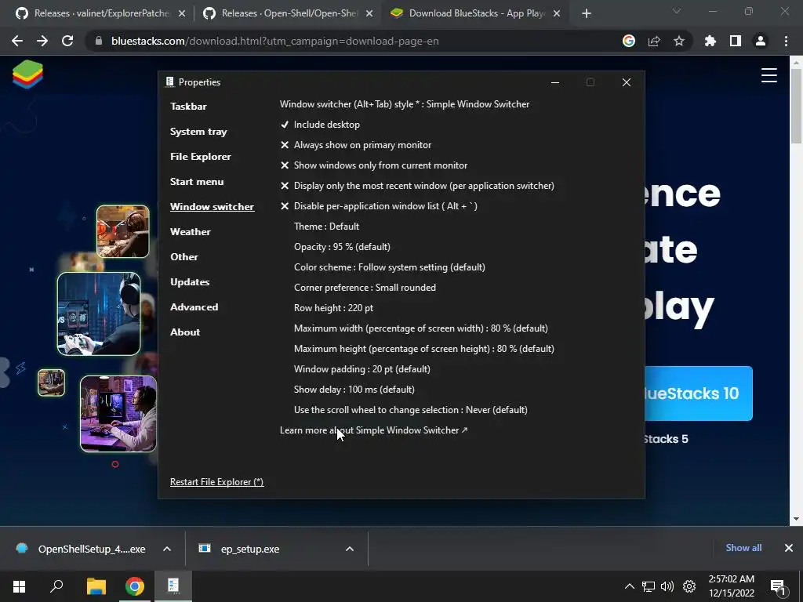803x602 pixels.
Task: Toggle Disable per-application window list option
Action: [x=379, y=206]
